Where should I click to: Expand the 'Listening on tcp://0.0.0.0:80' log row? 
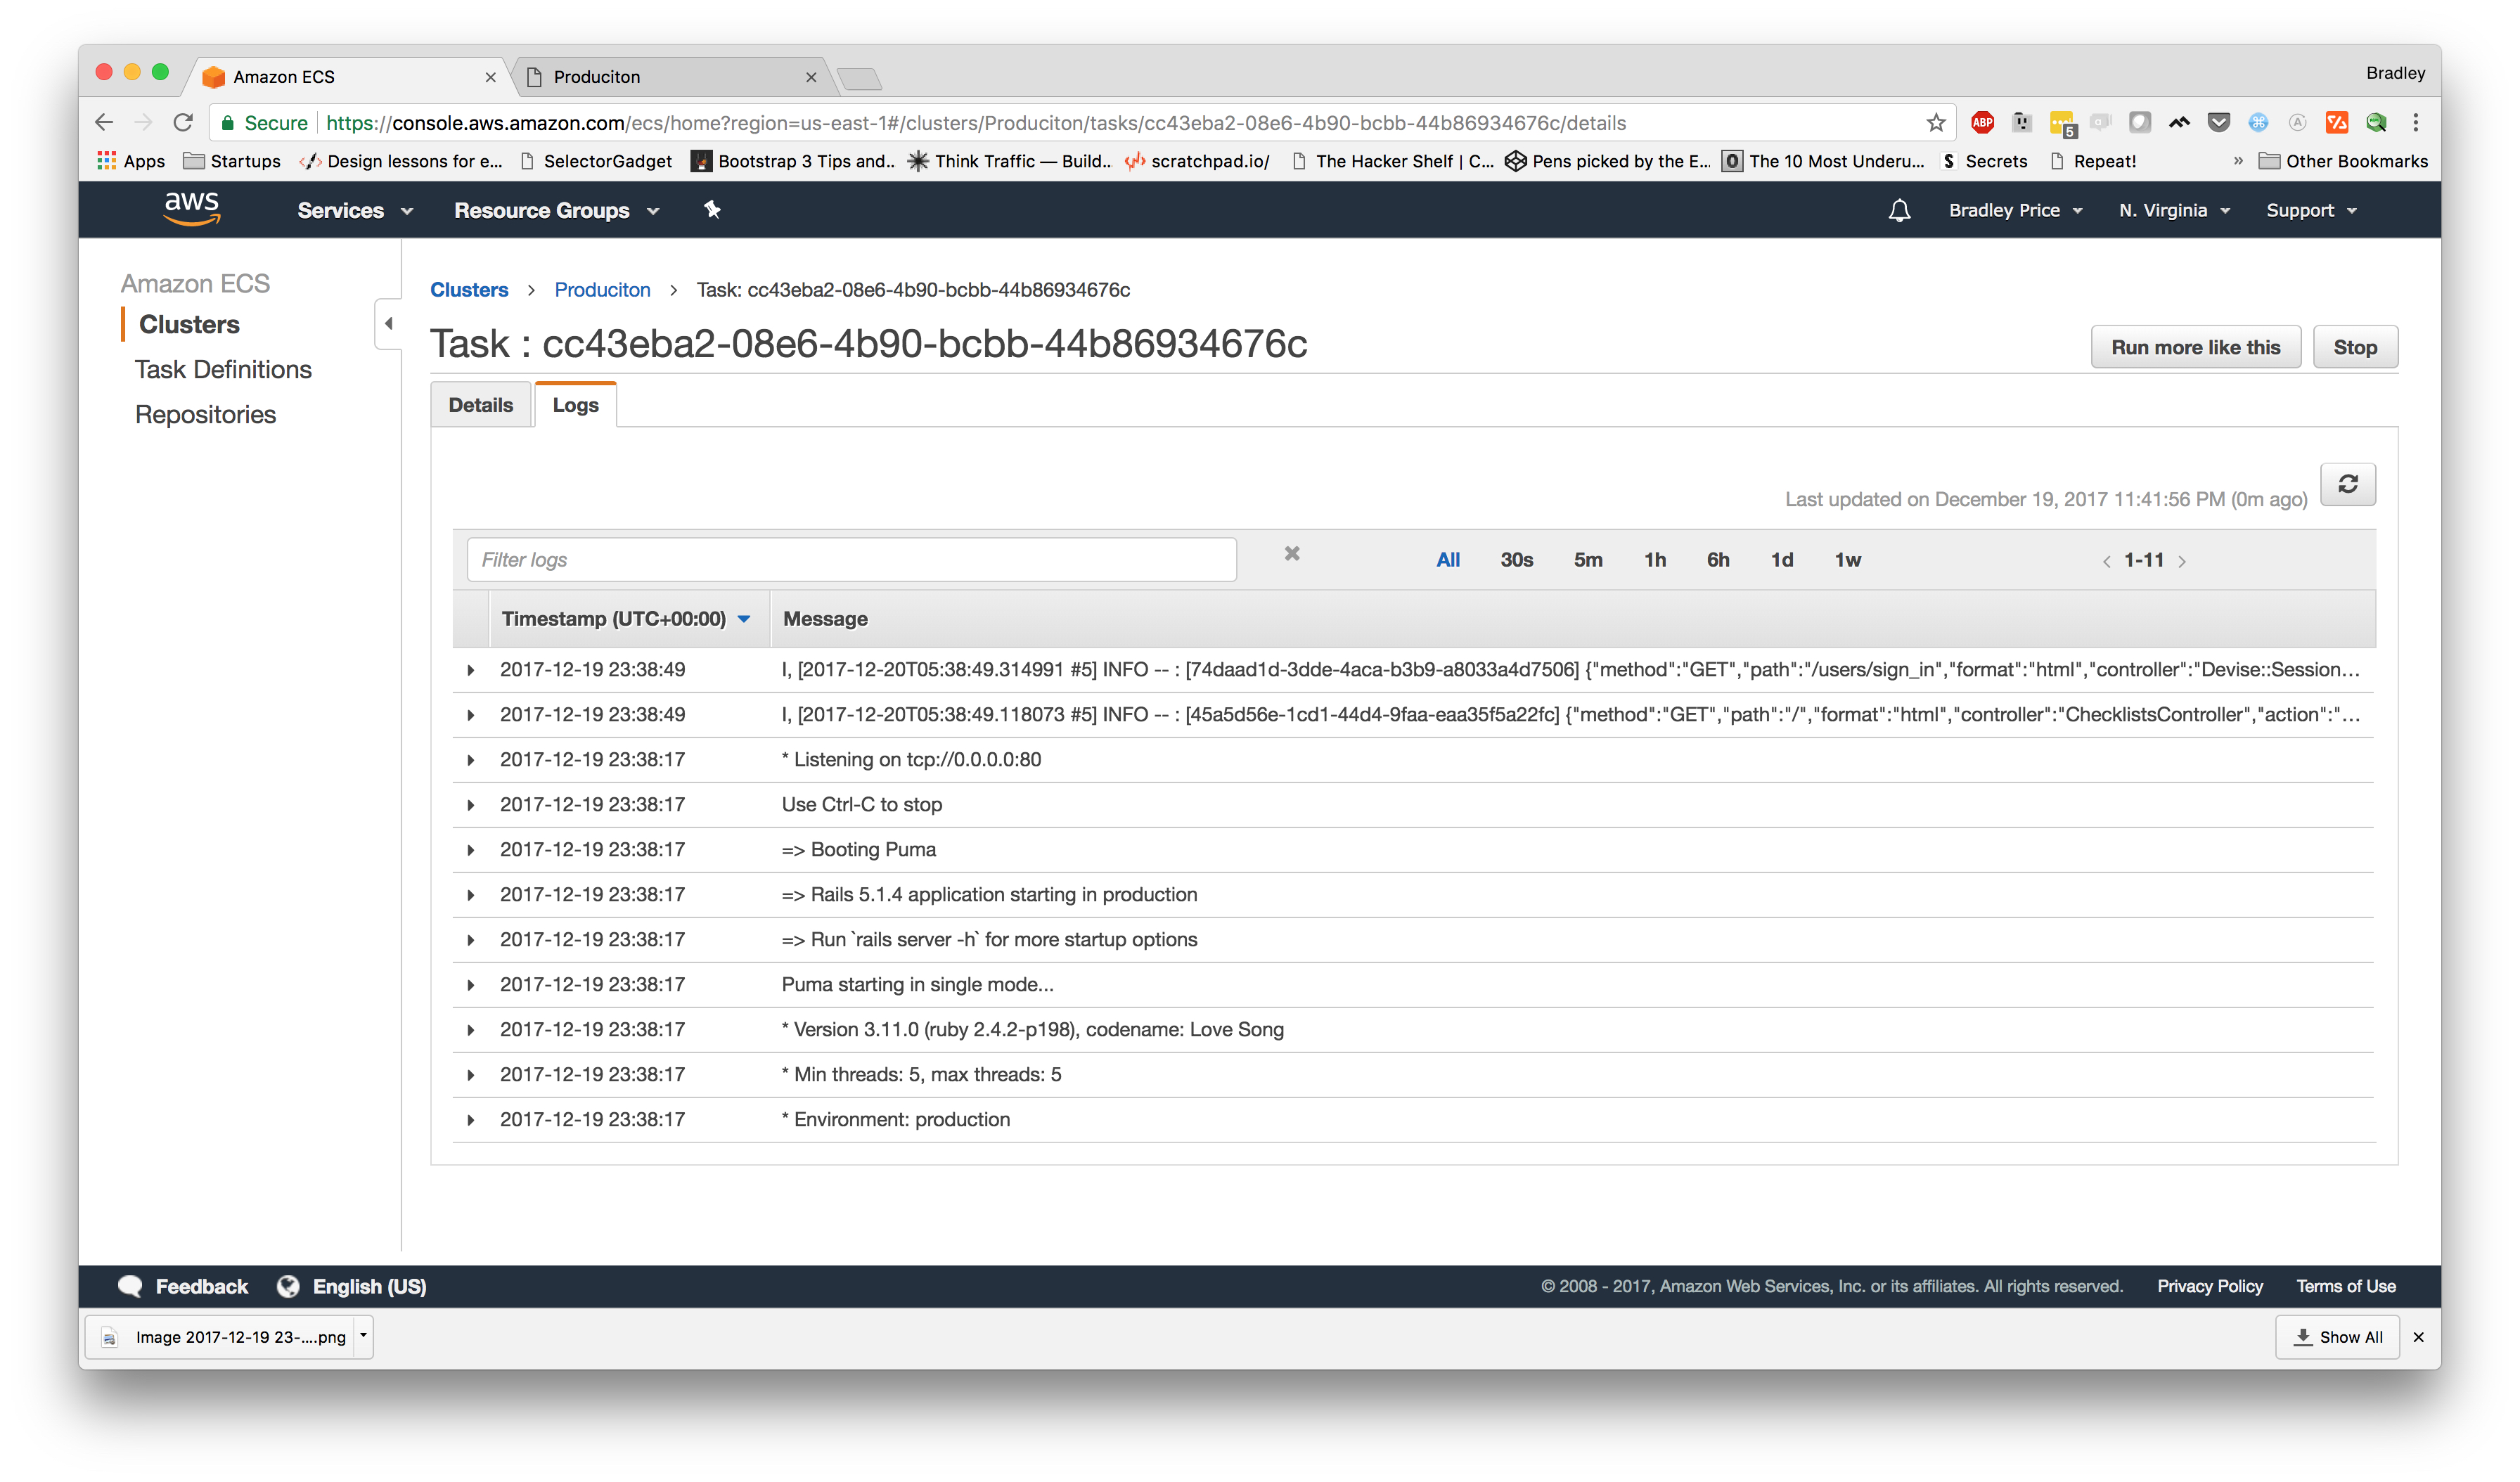pos(470,760)
